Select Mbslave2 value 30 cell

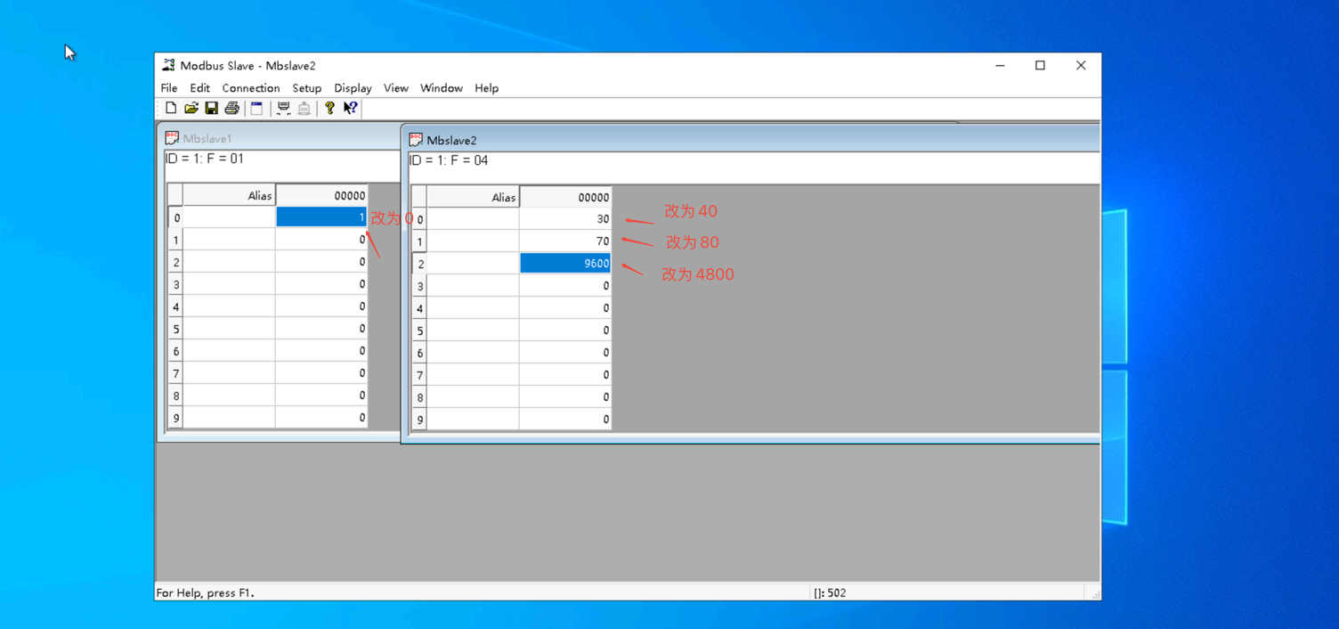pyautogui.click(x=565, y=219)
